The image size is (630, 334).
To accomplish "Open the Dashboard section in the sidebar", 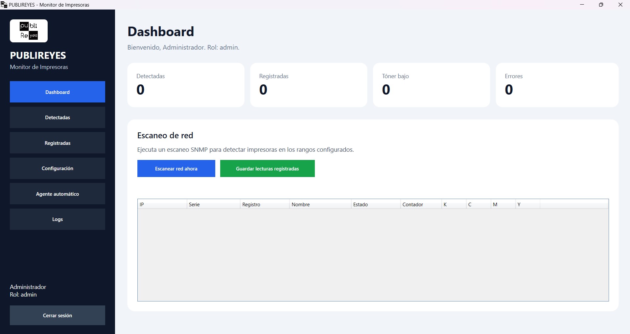I will [58, 92].
